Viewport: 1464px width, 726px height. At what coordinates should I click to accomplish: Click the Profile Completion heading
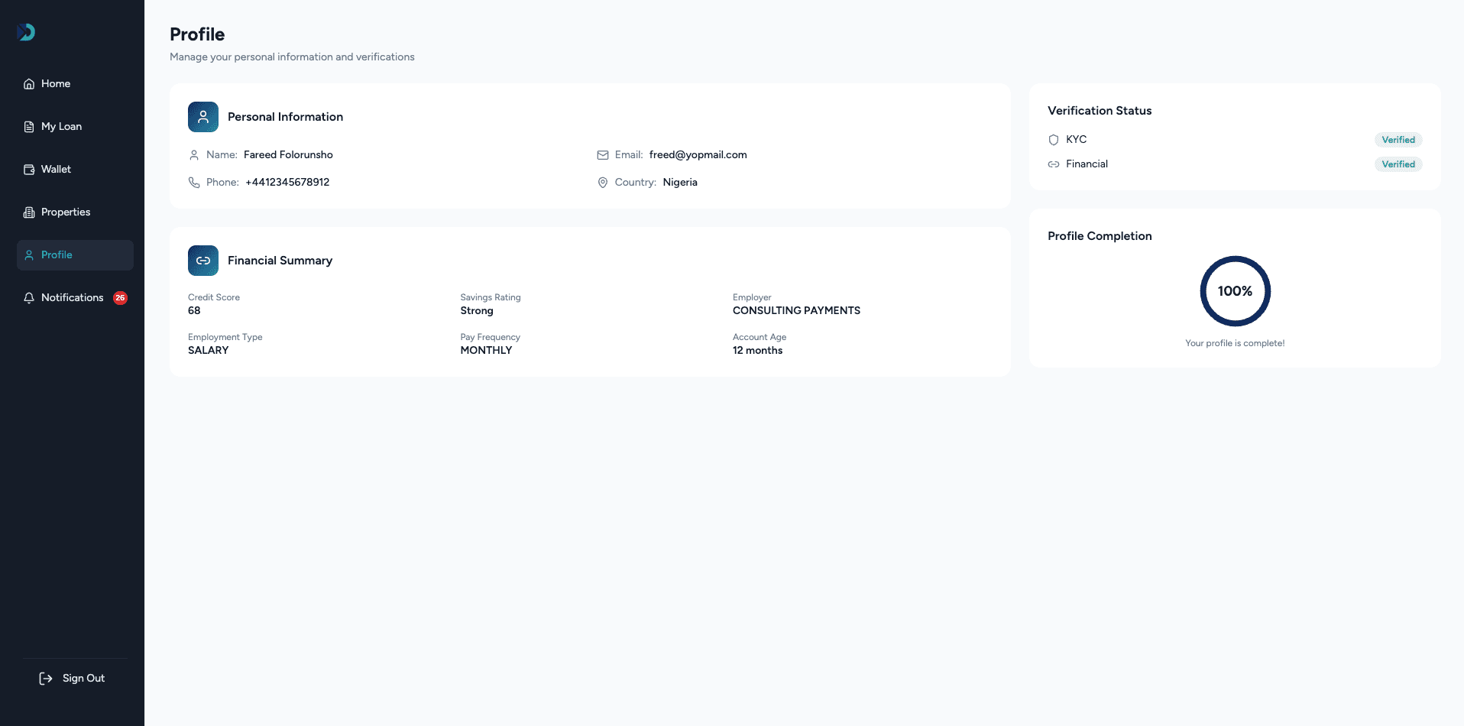[x=1100, y=236]
